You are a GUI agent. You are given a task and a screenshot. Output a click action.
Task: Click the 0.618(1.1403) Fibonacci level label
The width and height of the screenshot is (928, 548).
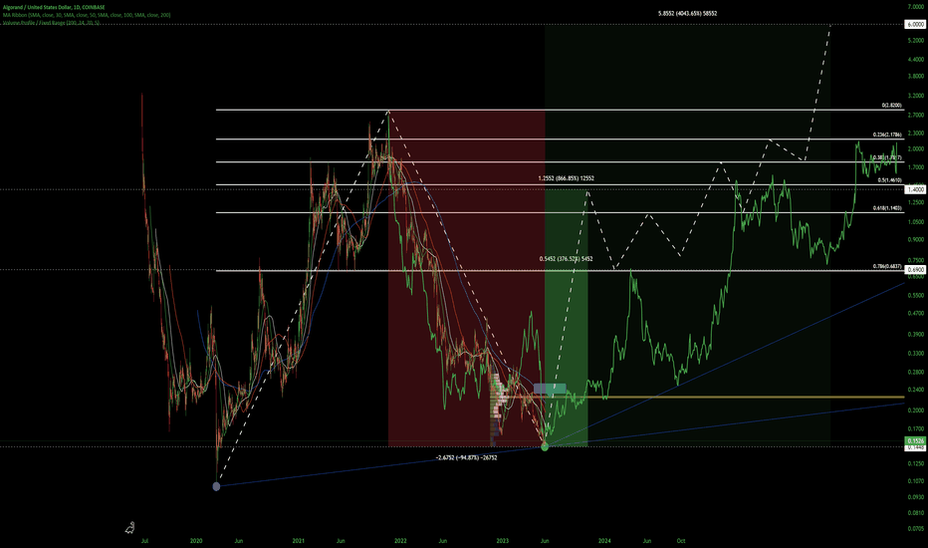point(887,208)
